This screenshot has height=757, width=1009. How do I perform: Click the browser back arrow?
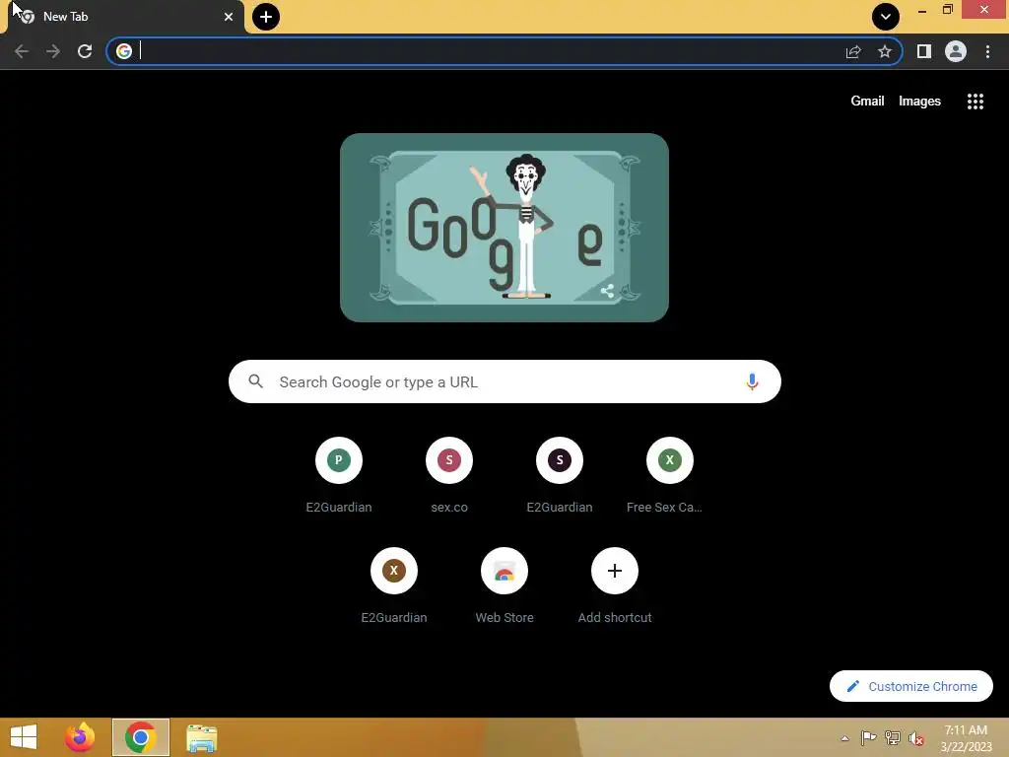(x=22, y=51)
